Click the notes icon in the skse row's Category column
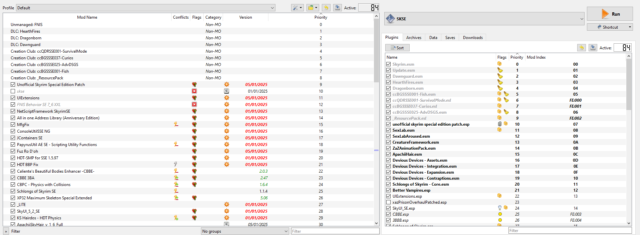Image resolution: width=640 pixels, height=235 pixels. click(x=226, y=91)
